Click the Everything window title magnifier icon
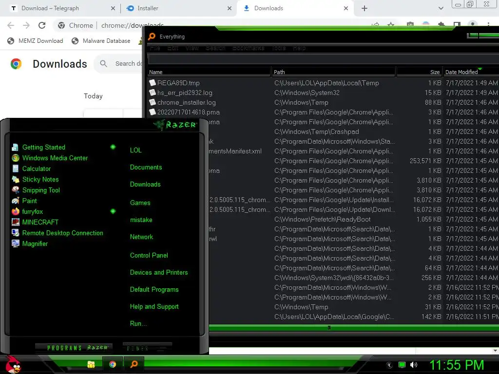Image resolution: width=499 pixels, height=374 pixels. pyautogui.click(x=152, y=36)
